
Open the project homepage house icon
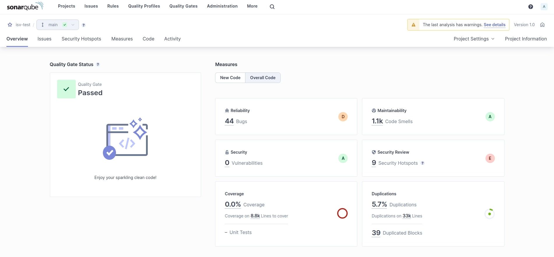coord(542,25)
